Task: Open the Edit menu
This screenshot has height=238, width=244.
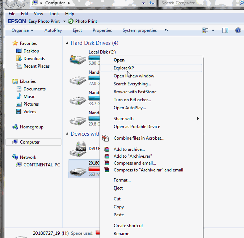Action: click(x=25, y=14)
